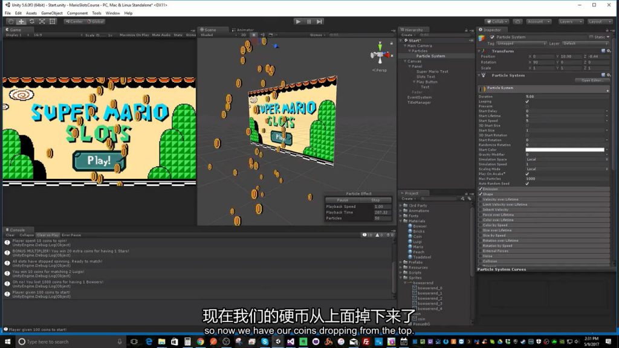The image size is (619, 348).
Task: Click the Pause button in the playback controls
Action: [309, 21]
